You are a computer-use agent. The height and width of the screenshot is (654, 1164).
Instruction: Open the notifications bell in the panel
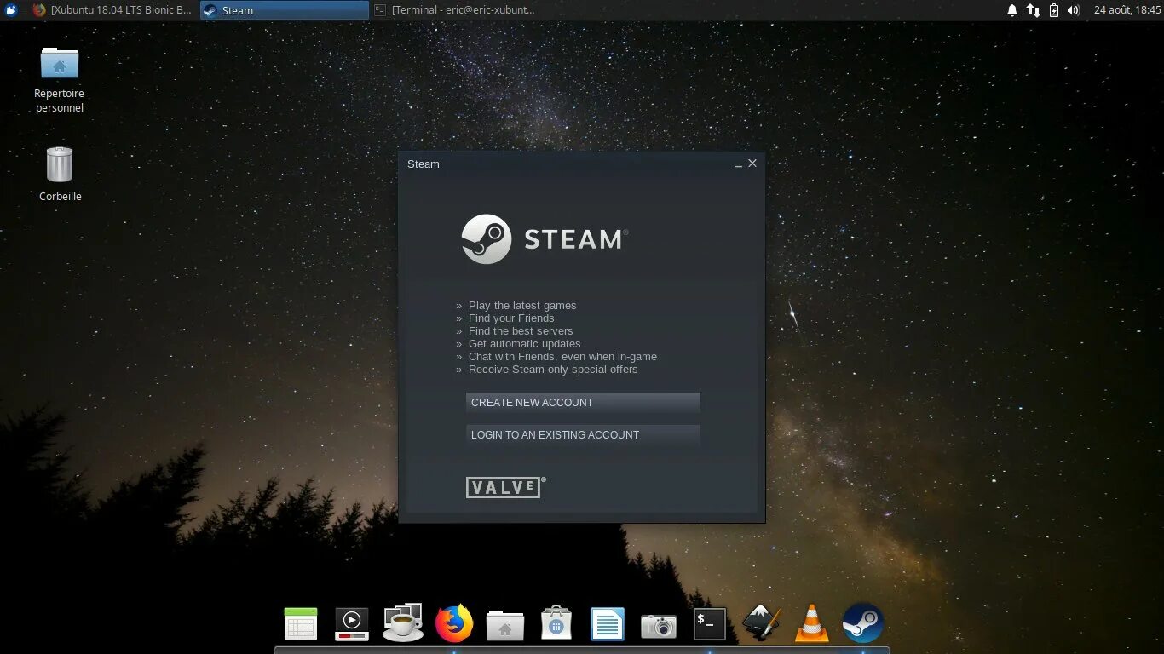pyautogui.click(x=1012, y=10)
